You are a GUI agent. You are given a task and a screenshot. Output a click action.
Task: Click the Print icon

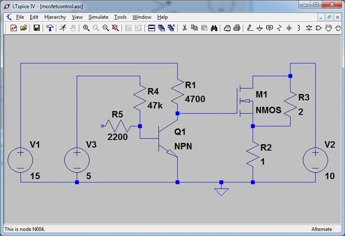pos(237,28)
